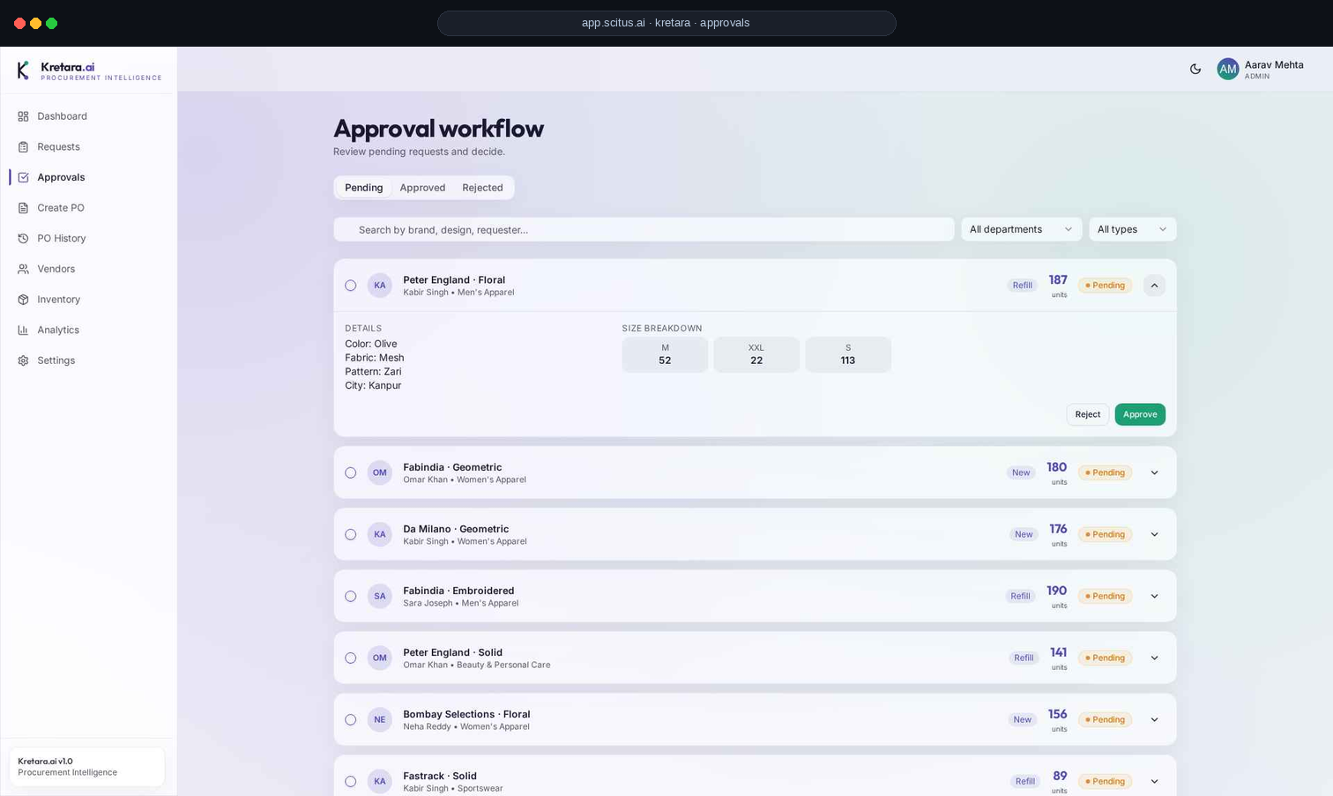The image size is (1333, 796).
Task: Expand the Peter England Solid request
Action: (1154, 658)
